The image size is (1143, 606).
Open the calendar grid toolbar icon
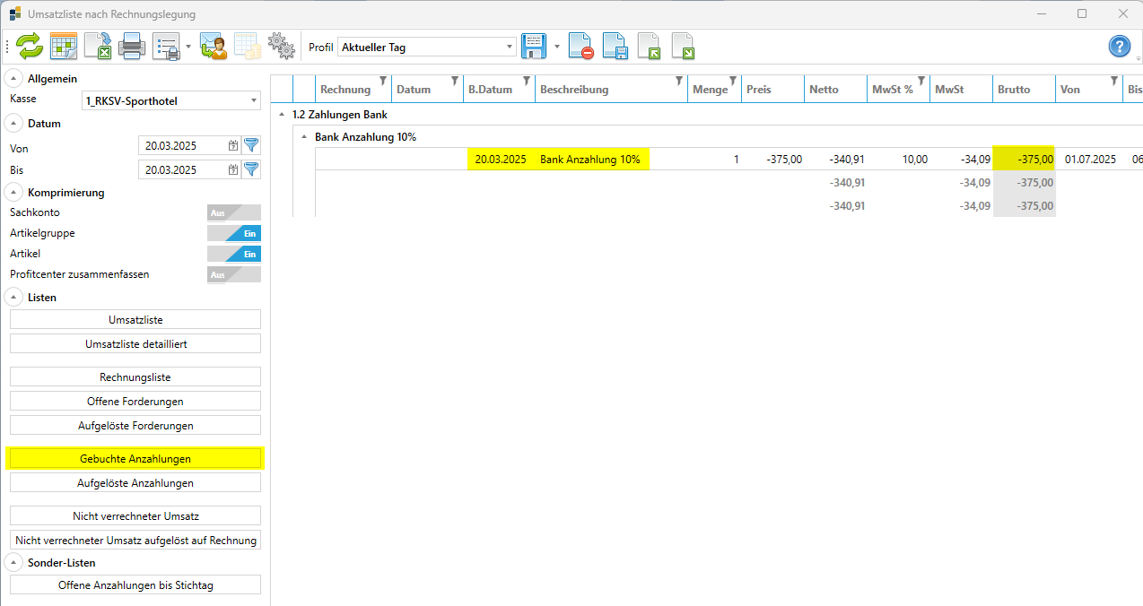[64, 46]
